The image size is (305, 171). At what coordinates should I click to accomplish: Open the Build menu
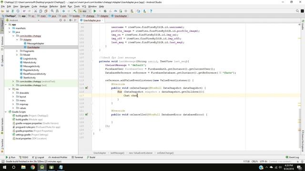coord(63,6)
